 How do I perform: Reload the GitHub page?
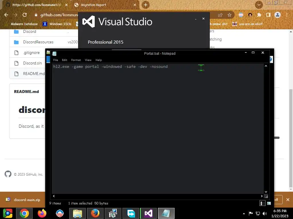pos(25,15)
